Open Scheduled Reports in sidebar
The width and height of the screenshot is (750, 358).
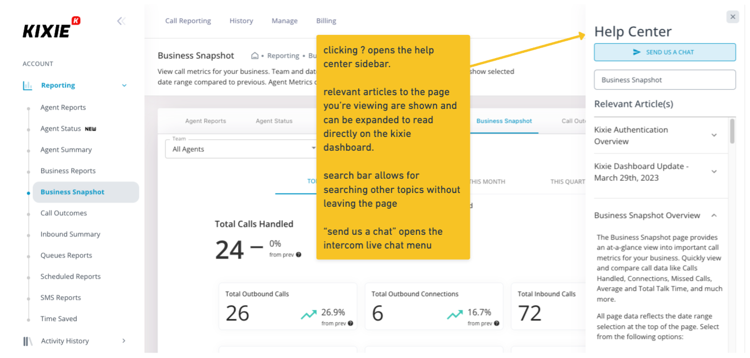70,277
